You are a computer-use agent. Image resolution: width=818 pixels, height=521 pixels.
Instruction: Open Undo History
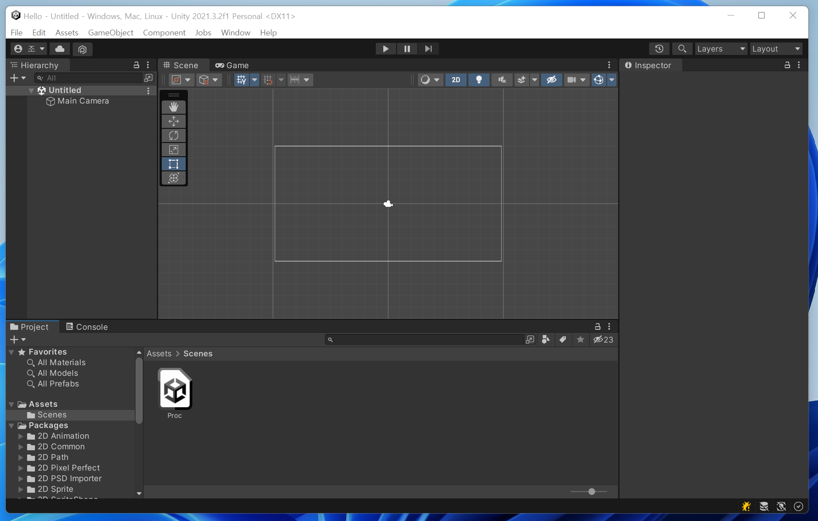pyautogui.click(x=659, y=49)
